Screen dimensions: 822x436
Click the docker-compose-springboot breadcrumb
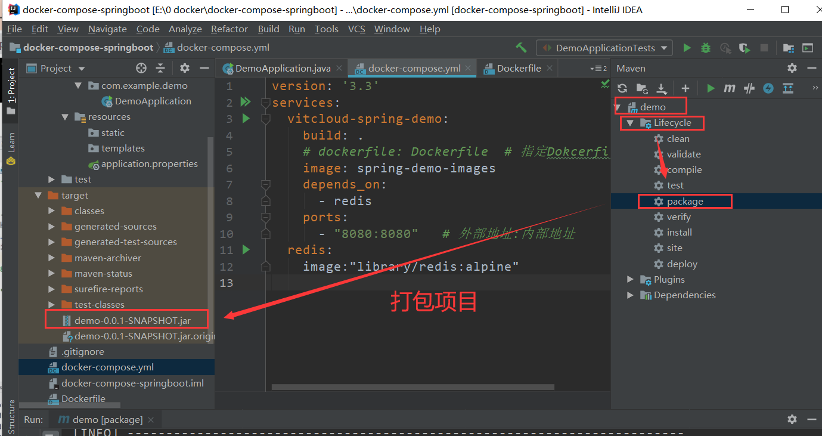pyautogui.click(x=88, y=48)
